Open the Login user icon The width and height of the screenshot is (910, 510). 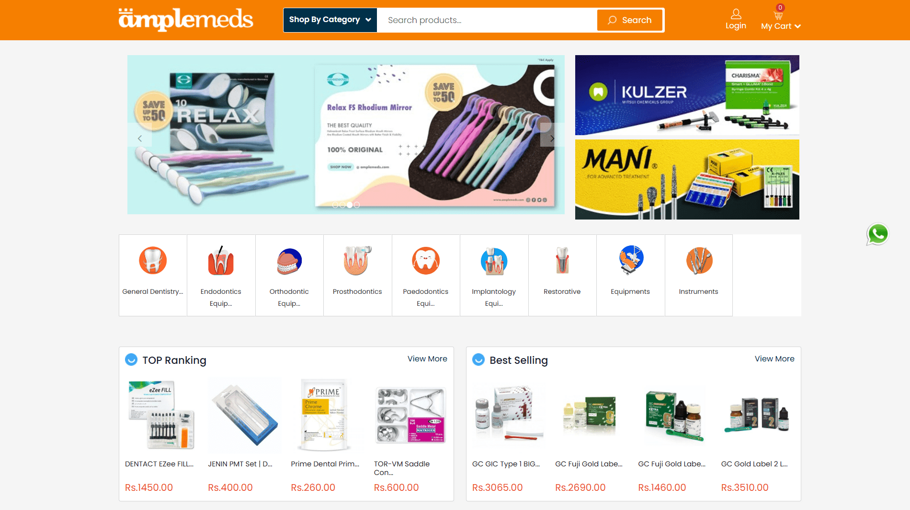point(736,14)
